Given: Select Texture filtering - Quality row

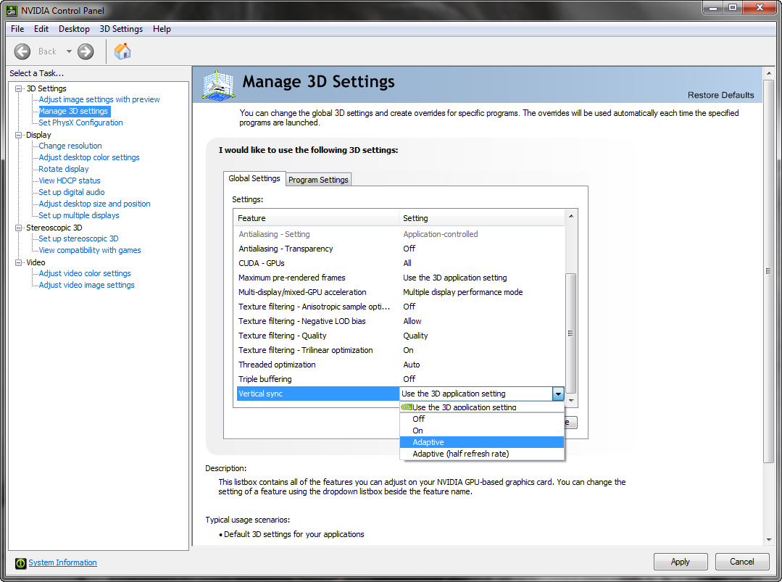Looking at the screenshot, I should 400,336.
